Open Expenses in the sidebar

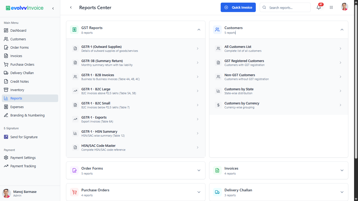[x=30, y=107]
